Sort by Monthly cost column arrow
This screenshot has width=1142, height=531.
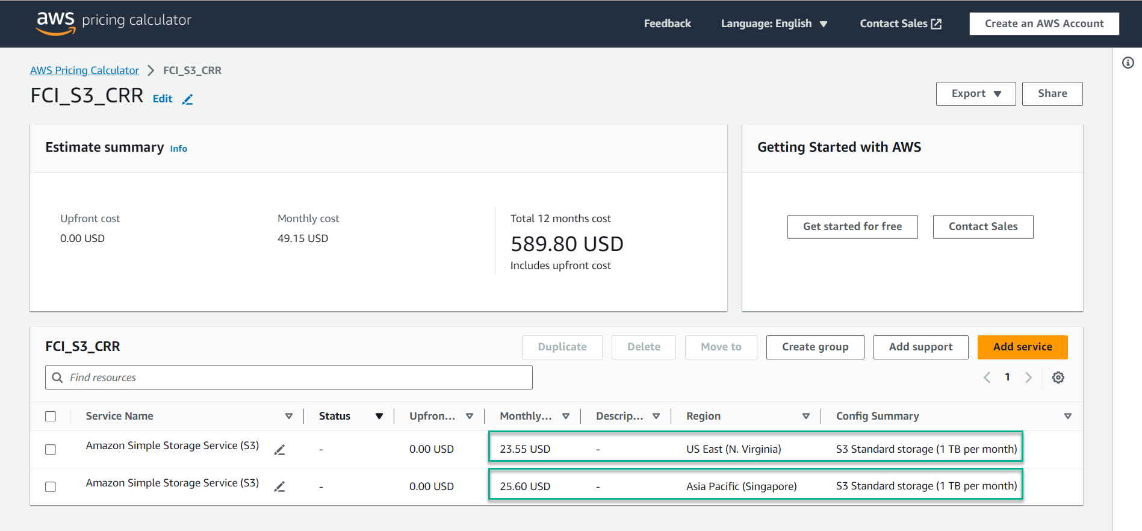point(566,416)
